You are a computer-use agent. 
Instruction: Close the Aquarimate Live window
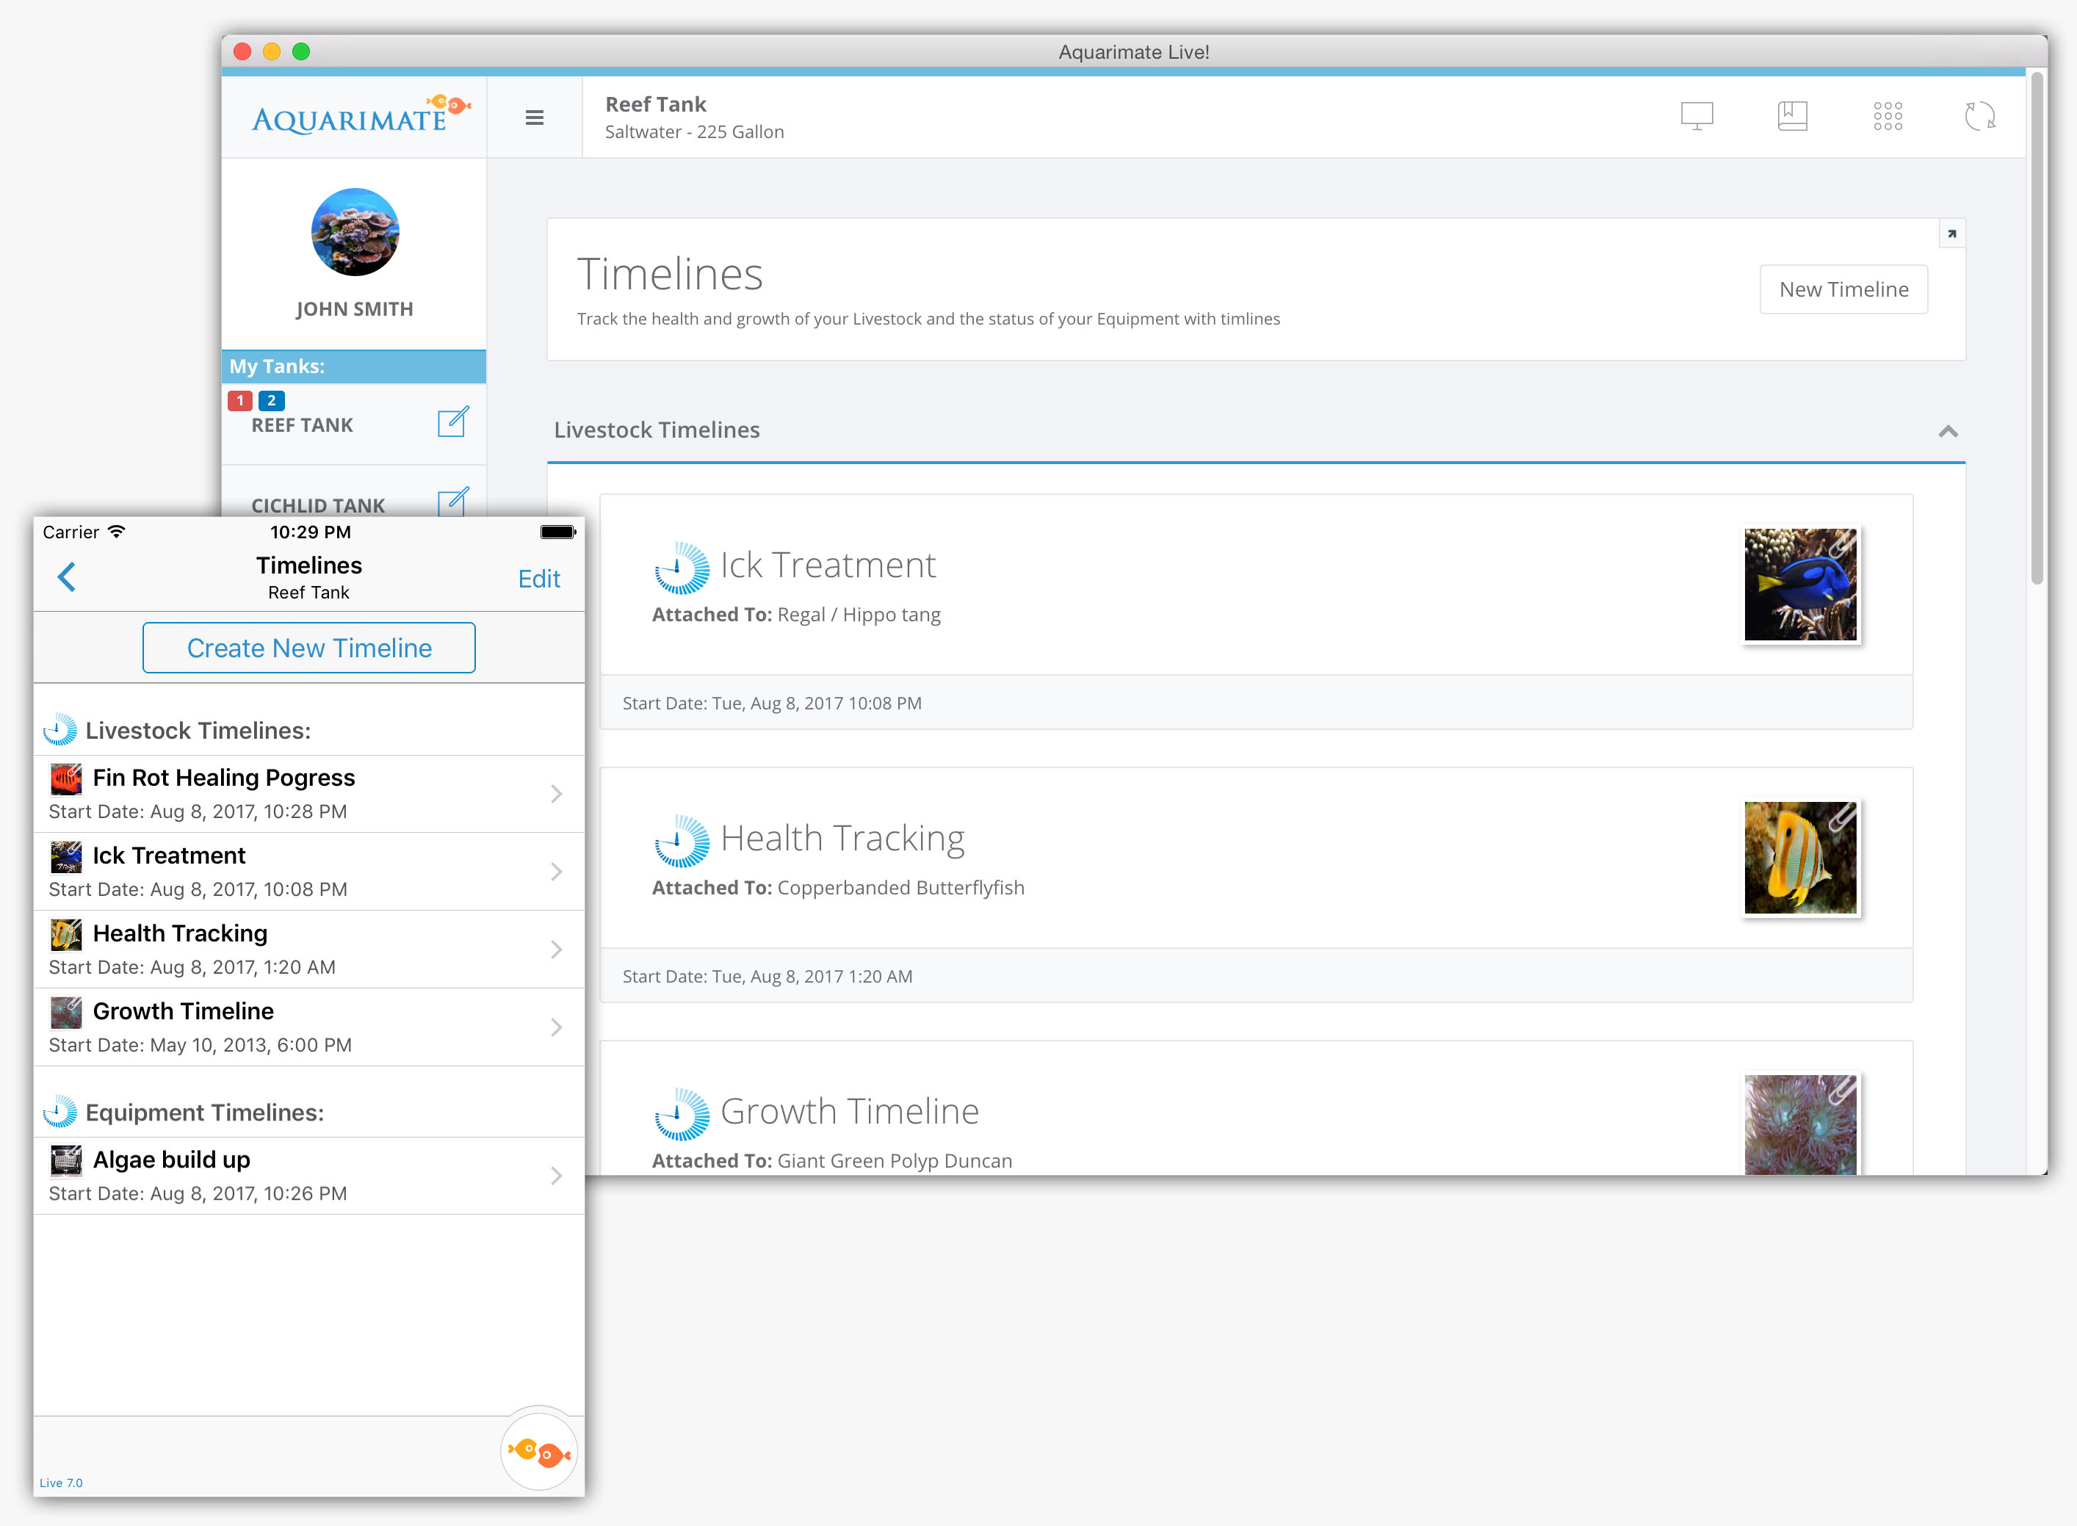[x=243, y=51]
